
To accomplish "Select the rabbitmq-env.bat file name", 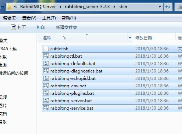I will (x=68, y=86).
